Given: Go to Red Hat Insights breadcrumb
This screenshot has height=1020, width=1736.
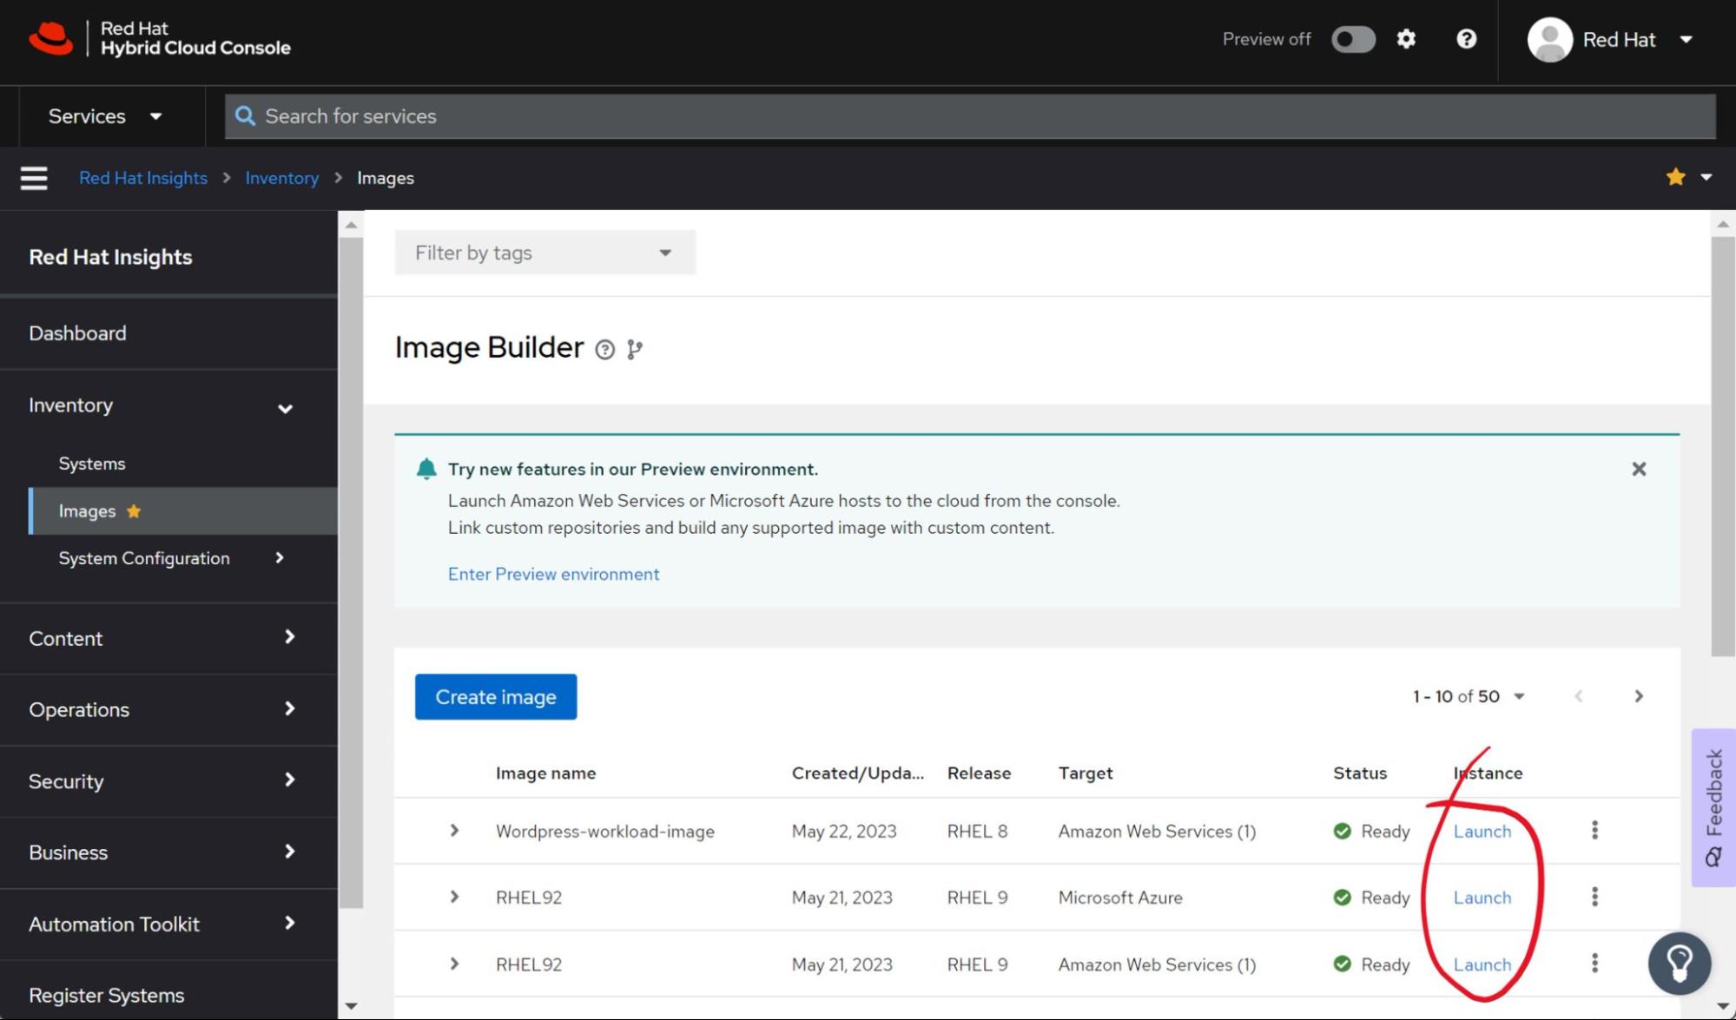Looking at the screenshot, I should pyautogui.click(x=143, y=178).
